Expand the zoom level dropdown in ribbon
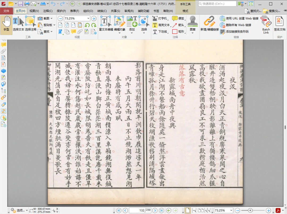Viewport: 287px width, 214px height. [88, 18]
